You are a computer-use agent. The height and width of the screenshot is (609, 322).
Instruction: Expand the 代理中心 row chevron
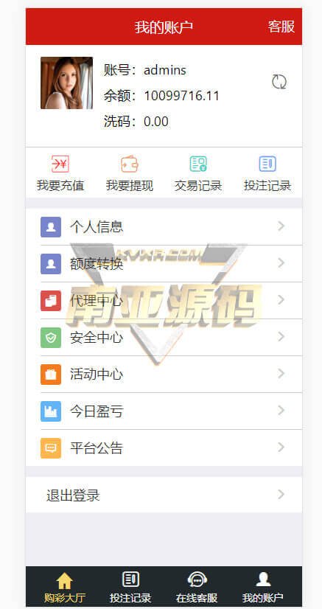pos(281,300)
